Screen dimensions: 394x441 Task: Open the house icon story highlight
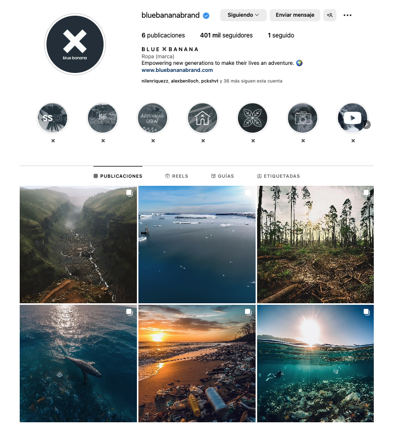(203, 118)
